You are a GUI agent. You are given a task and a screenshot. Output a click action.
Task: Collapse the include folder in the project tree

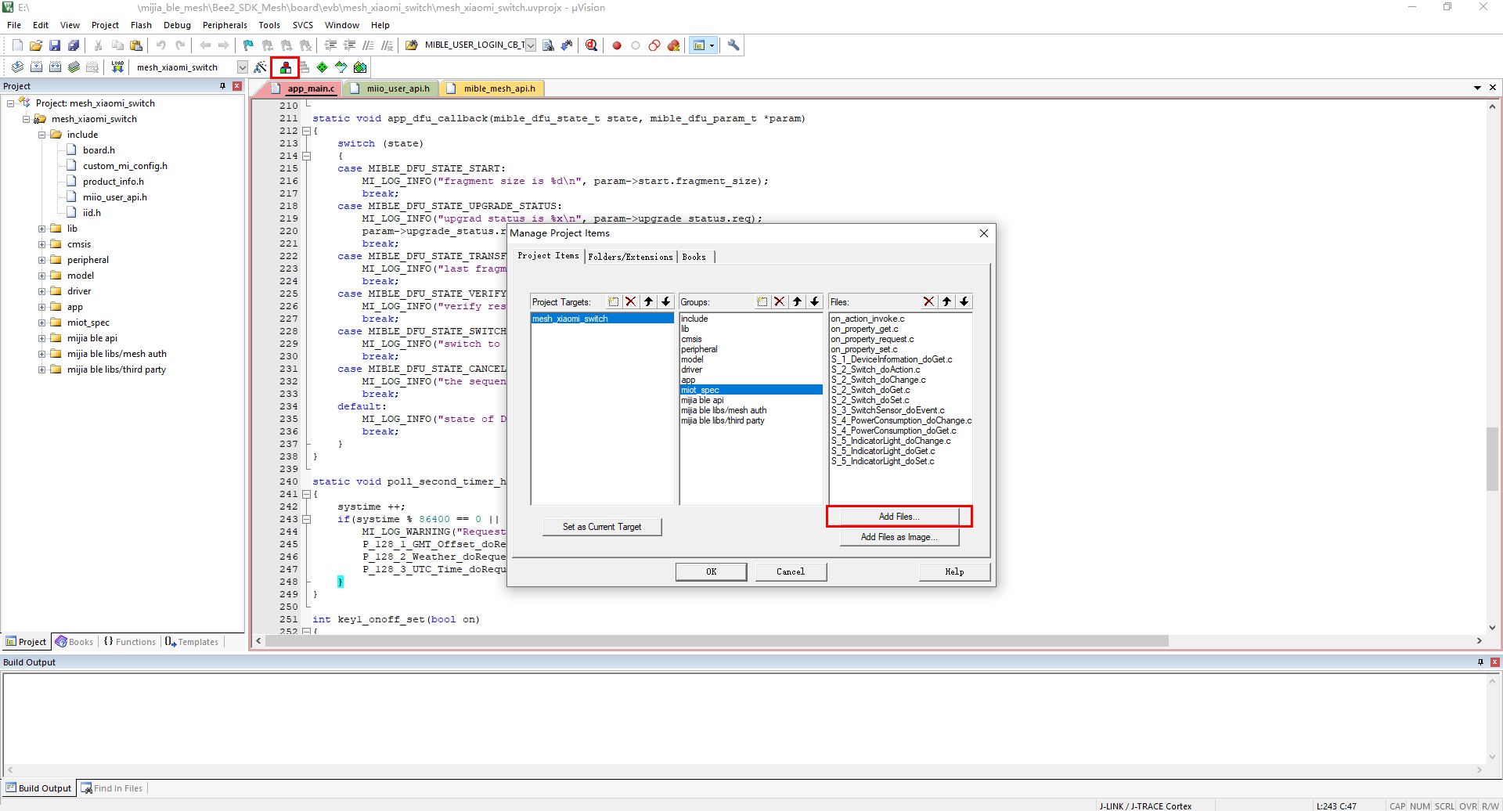[41, 135]
